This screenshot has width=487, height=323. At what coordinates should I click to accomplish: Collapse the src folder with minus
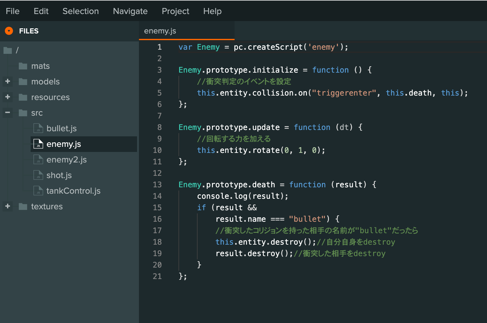pos(8,112)
